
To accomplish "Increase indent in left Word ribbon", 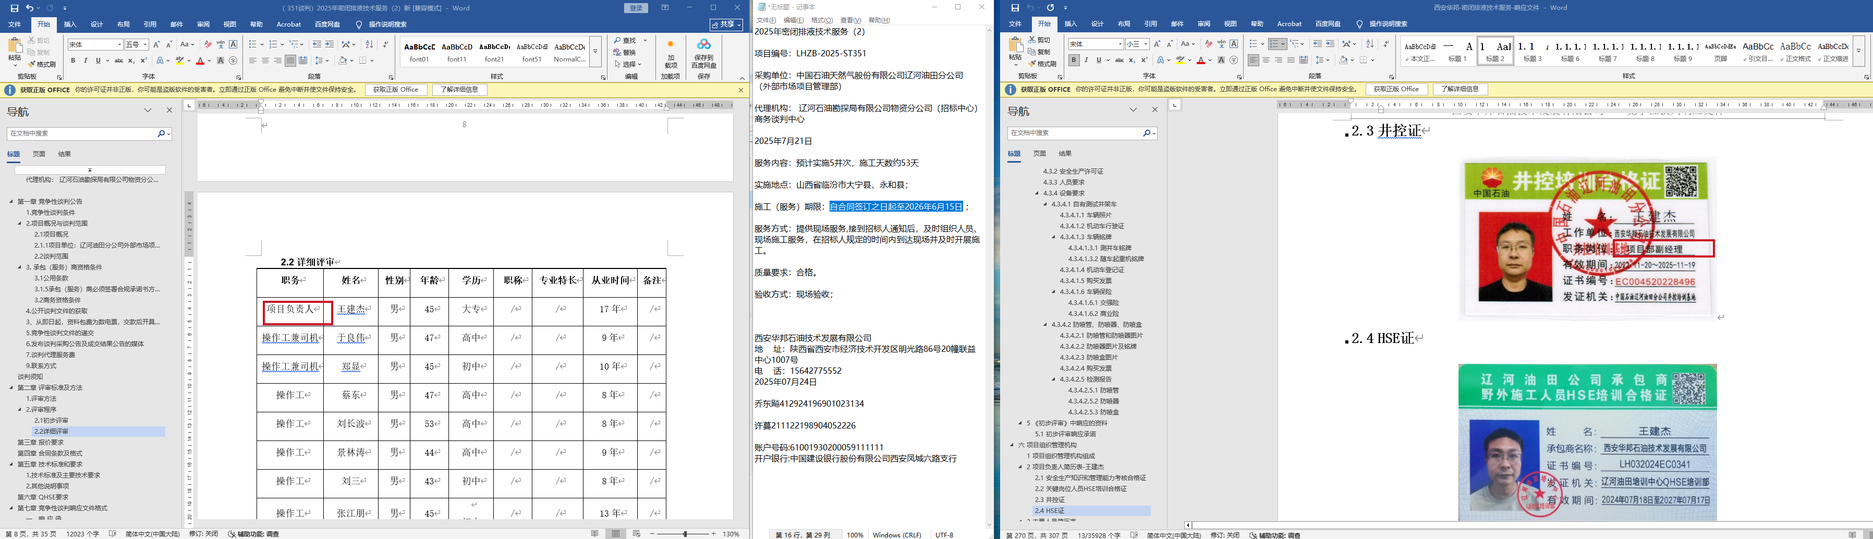I will 330,44.
